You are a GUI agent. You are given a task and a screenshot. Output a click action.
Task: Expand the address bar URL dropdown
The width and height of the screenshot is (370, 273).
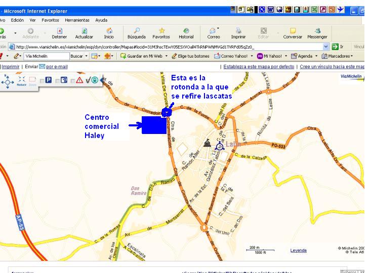coord(325,47)
